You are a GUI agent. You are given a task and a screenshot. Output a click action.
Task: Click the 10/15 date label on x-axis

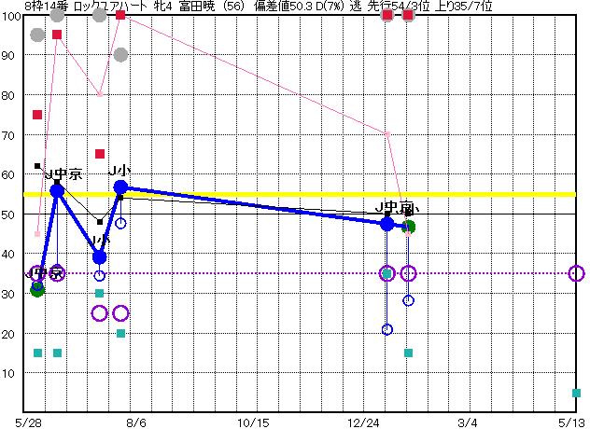[x=253, y=421]
